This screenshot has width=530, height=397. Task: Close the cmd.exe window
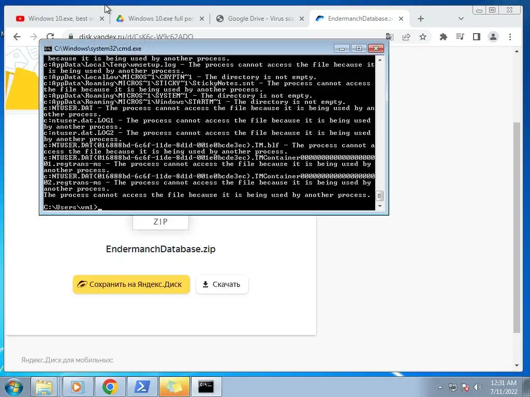click(x=376, y=49)
